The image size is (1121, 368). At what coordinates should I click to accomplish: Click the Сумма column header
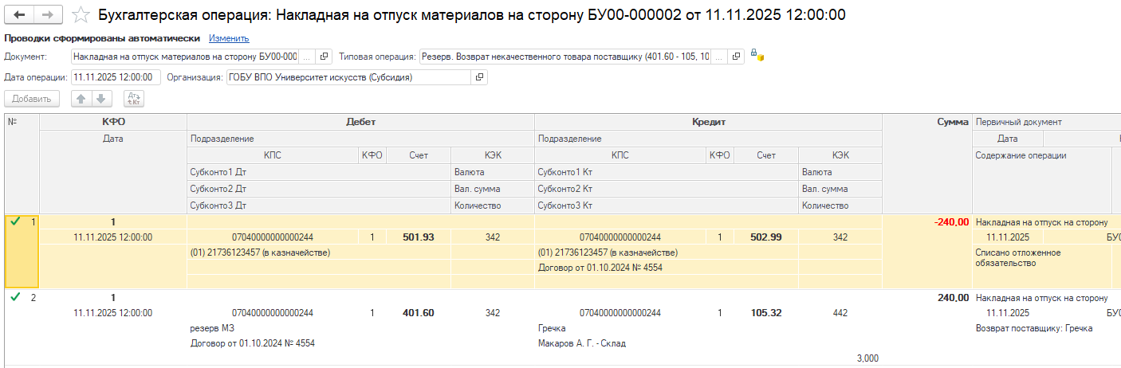click(952, 122)
